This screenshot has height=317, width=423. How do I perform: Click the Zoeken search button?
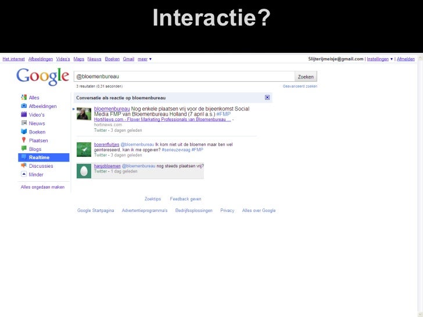306,77
